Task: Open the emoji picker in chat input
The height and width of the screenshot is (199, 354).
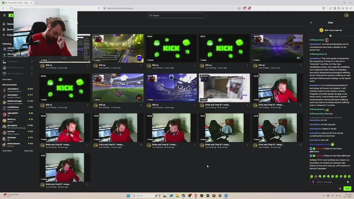Action: click(348, 182)
